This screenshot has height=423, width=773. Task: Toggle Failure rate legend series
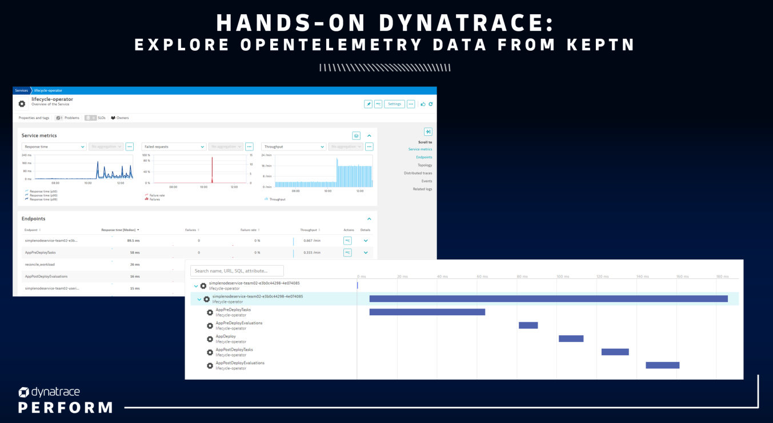[x=154, y=195]
